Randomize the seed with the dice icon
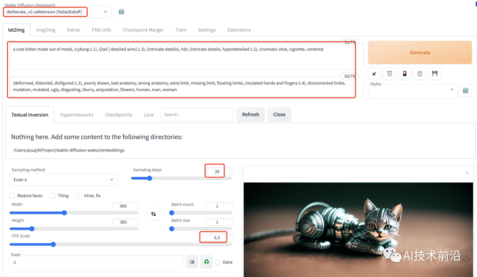The image size is (477, 277). point(192,262)
